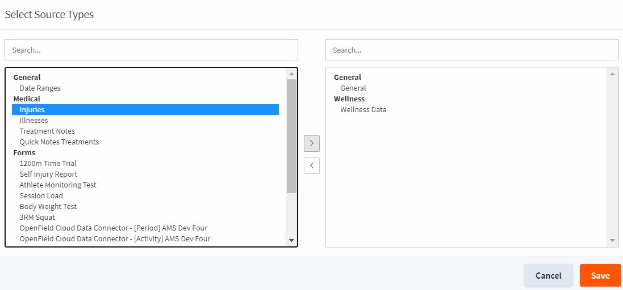Click the left list scrollbar thumb
The height and width of the screenshot is (290, 623).
pos(291,136)
